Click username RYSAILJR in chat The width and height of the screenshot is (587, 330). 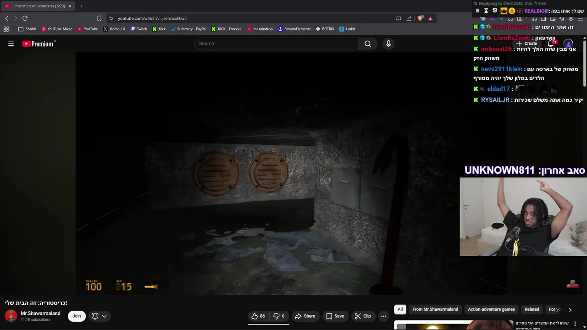(x=495, y=100)
